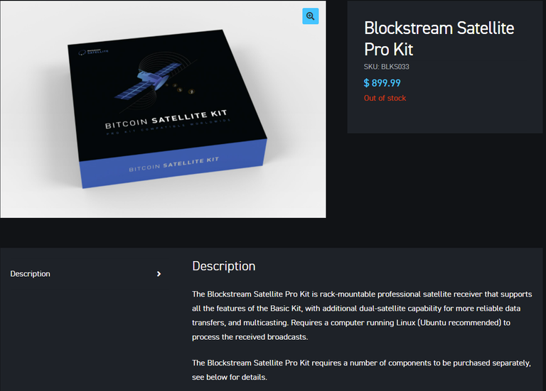
Task: Click the SKU: BLKS033 text
Action: coord(387,67)
